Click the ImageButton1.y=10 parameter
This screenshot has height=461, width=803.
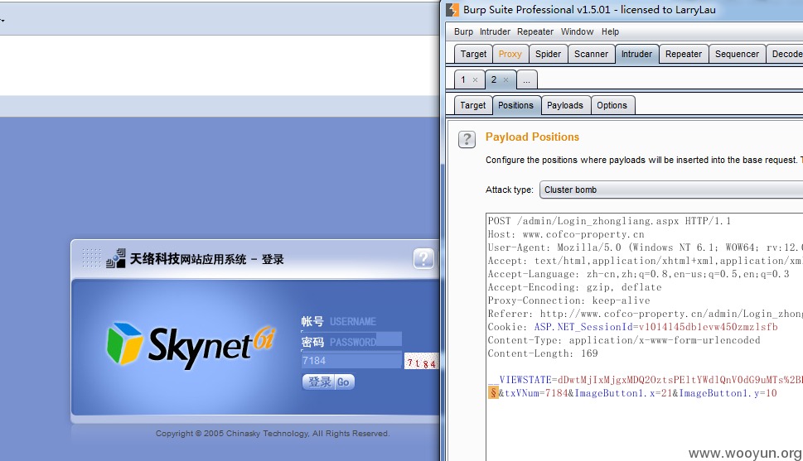(728, 393)
